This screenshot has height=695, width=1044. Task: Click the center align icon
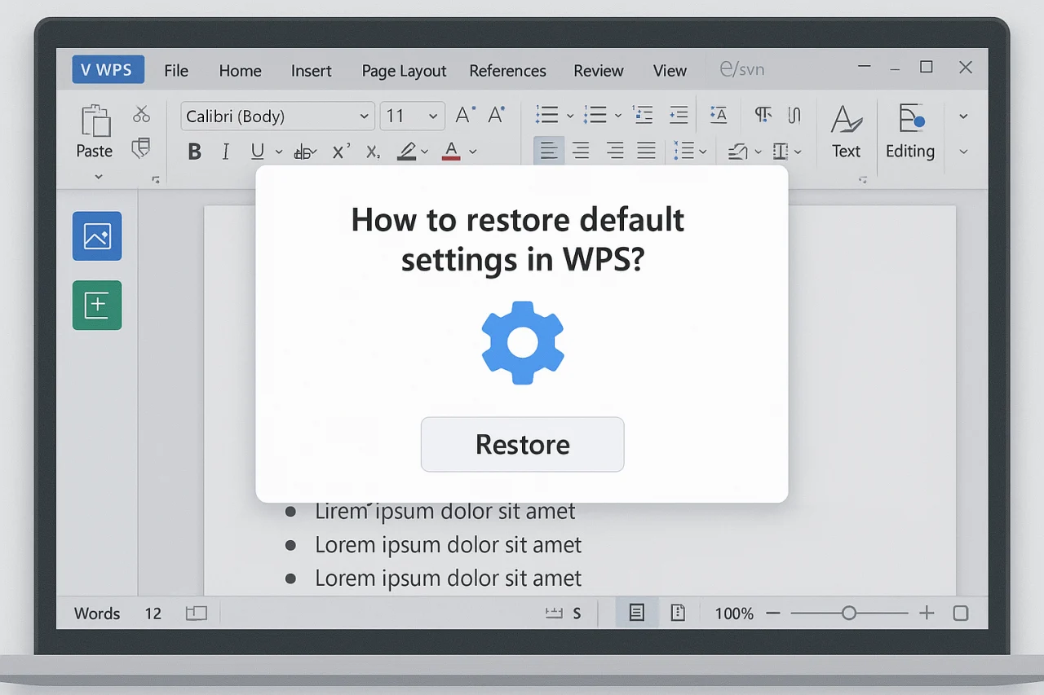tap(581, 151)
